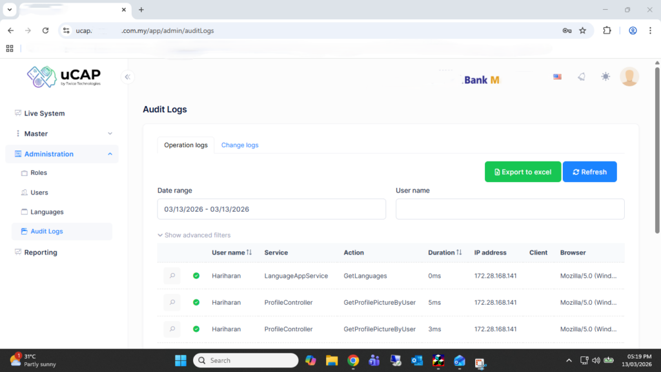
Task: Open the browser Extensions puzzle icon
Action: coord(607,30)
